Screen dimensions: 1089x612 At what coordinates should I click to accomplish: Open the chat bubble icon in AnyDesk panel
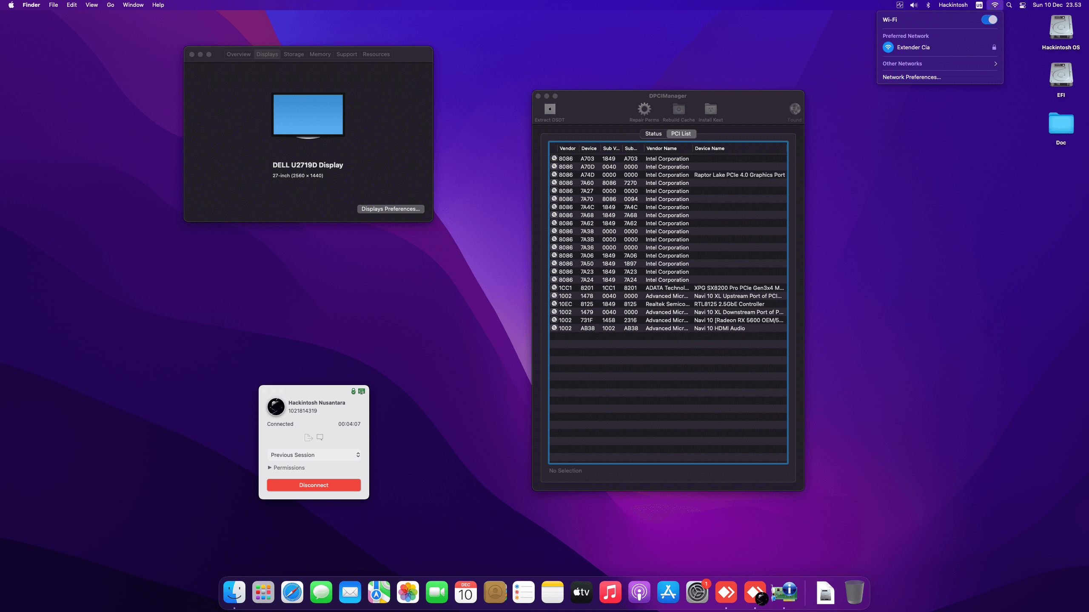click(x=320, y=437)
